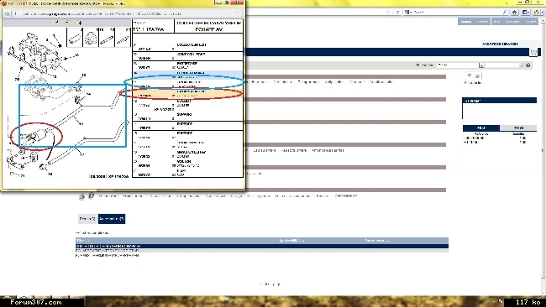
Task: Click the Google search engine icon in the search box
Action: [x=407, y=13]
